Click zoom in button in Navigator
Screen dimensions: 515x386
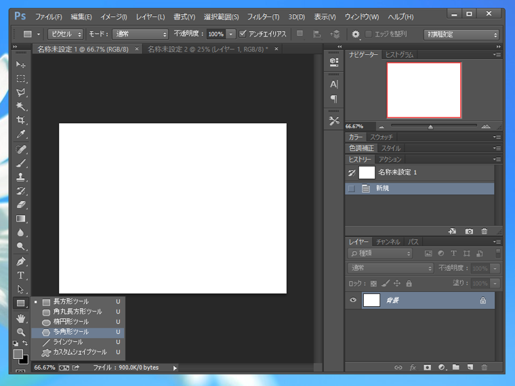click(486, 127)
